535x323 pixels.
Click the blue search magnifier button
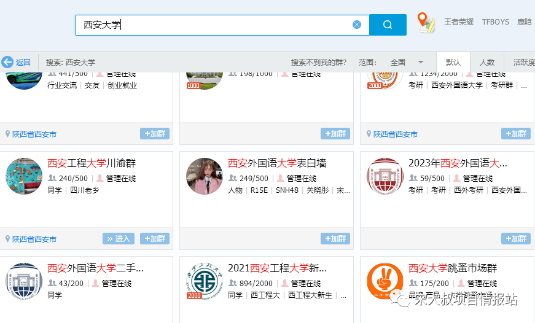tap(388, 25)
